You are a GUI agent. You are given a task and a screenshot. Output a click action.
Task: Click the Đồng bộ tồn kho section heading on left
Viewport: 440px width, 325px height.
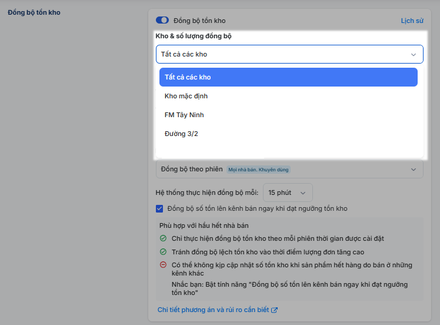[x=34, y=12]
